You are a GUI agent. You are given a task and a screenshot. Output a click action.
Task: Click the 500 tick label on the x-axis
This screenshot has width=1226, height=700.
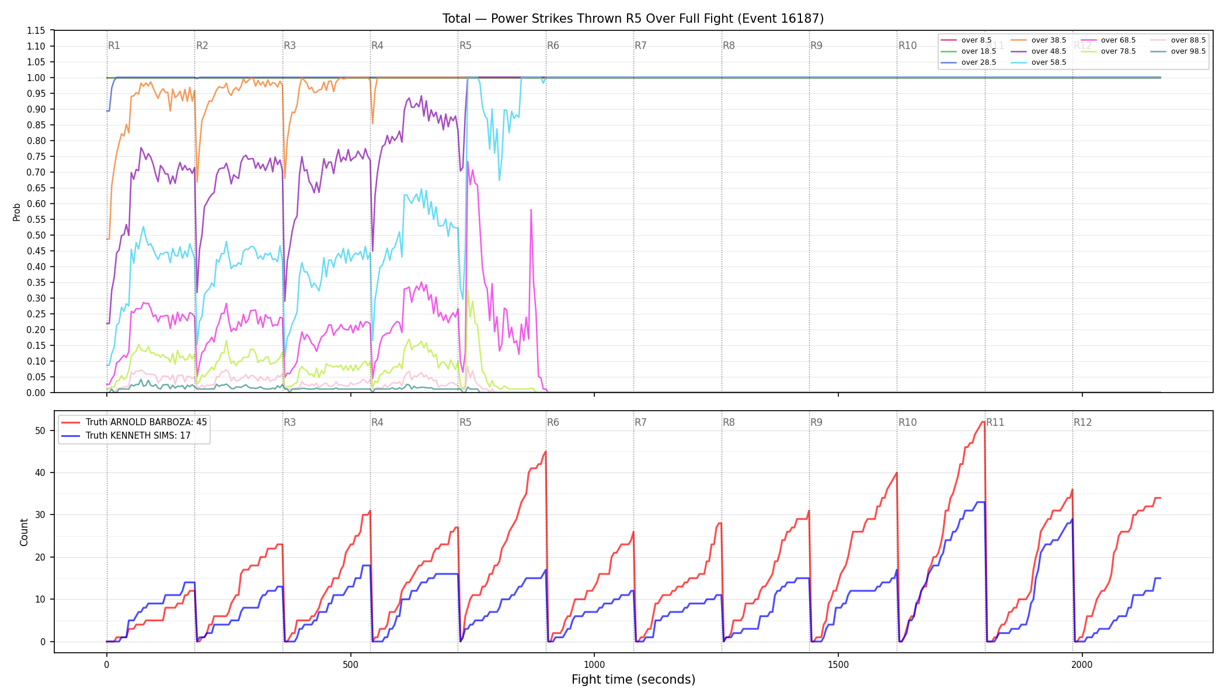pyautogui.click(x=350, y=664)
